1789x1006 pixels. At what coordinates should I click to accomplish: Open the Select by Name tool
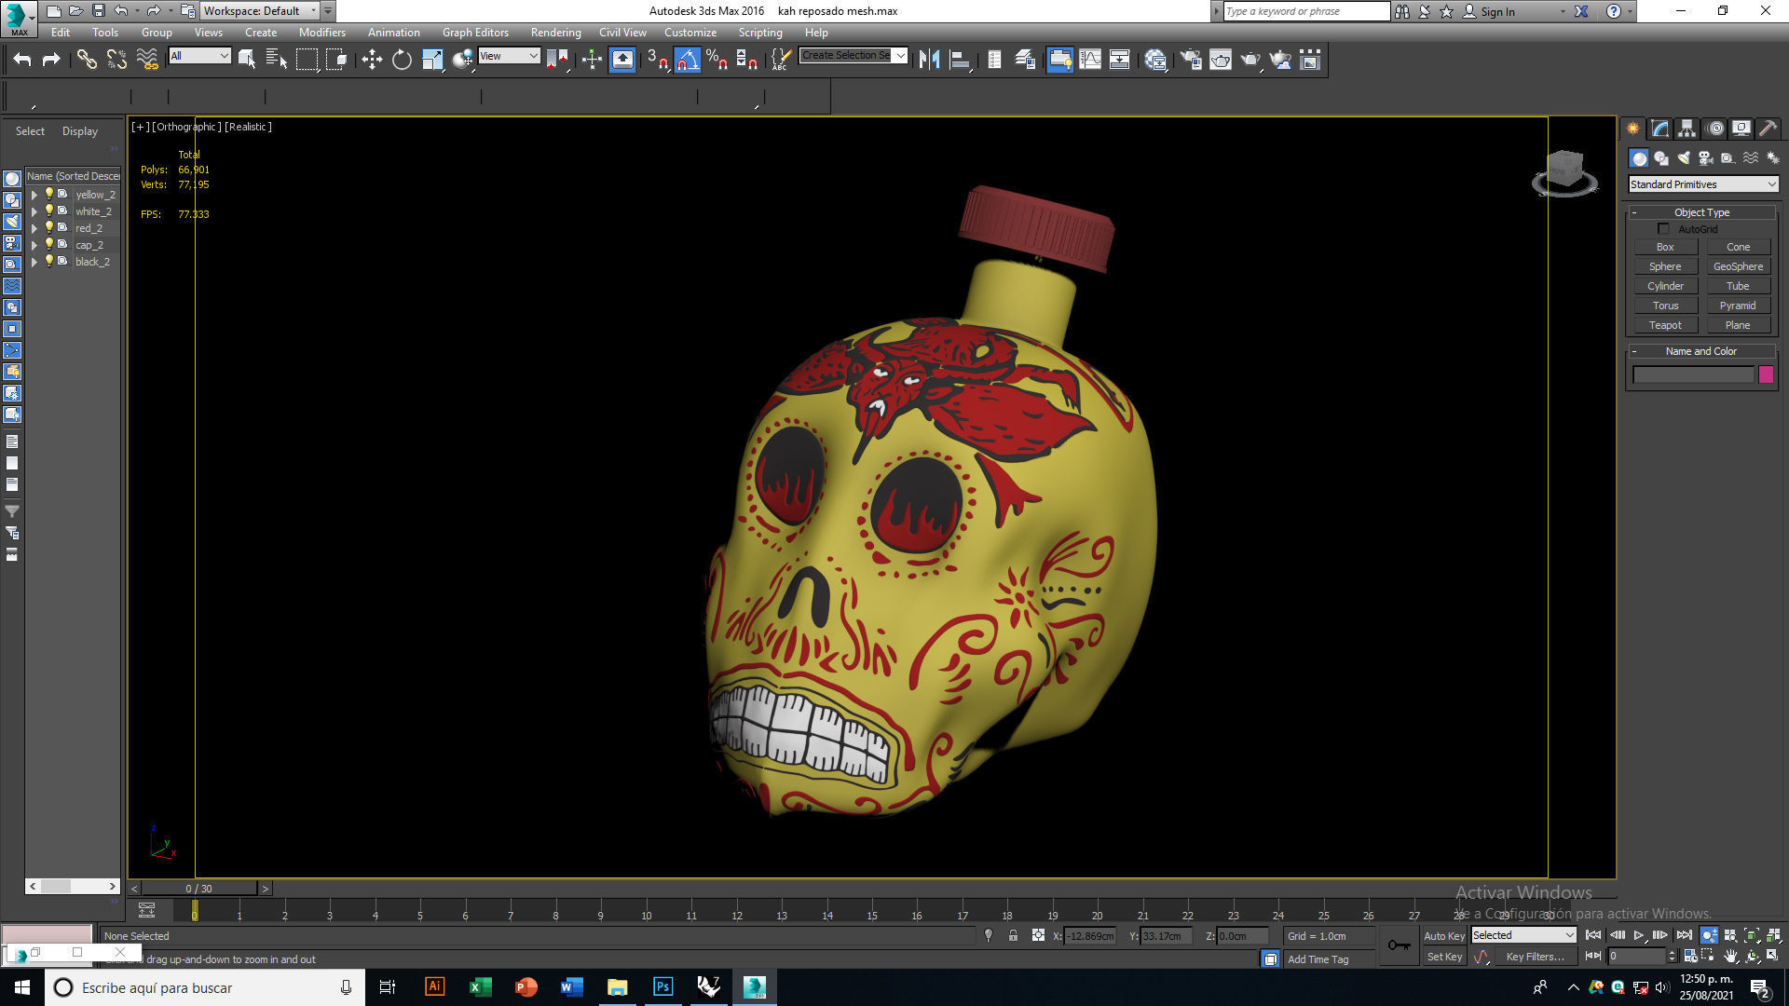277,60
